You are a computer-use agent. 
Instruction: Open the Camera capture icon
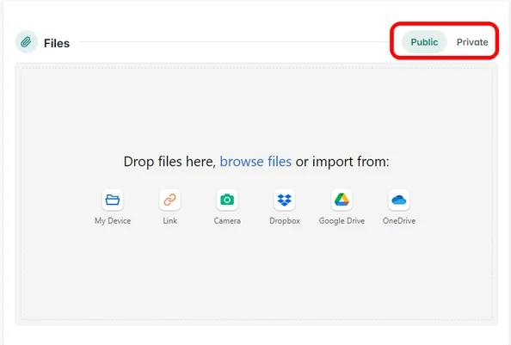[227, 200]
